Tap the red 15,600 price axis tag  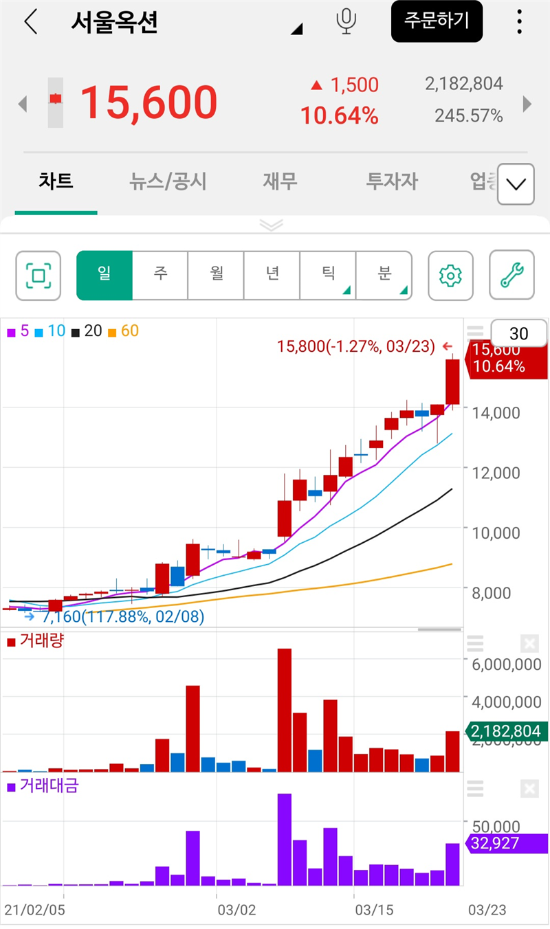[507, 359]
